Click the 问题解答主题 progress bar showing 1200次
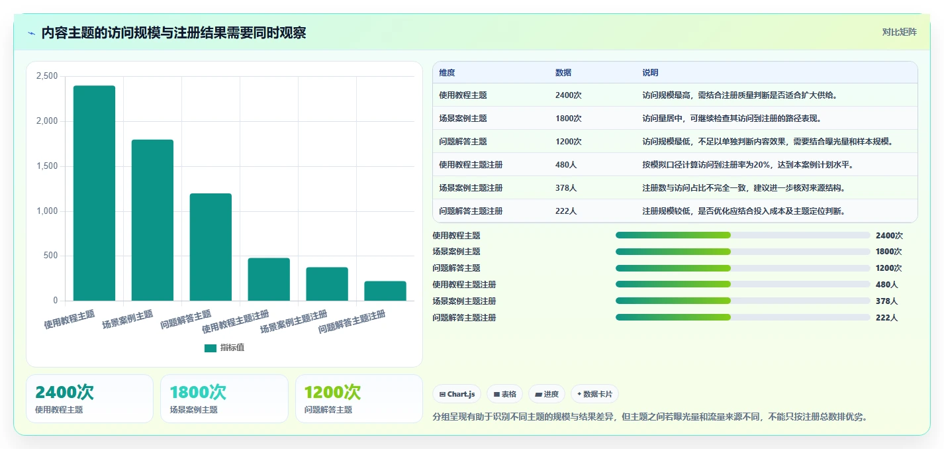 [x=743, y=268]
